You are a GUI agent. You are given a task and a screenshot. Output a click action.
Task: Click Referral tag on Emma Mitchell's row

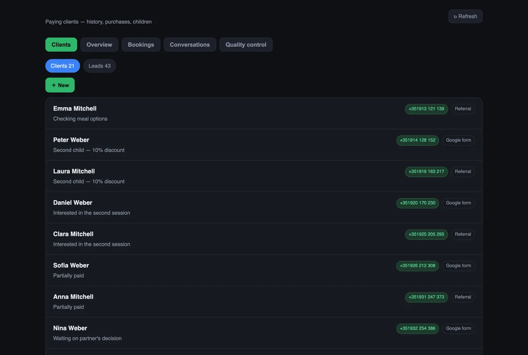463,109
